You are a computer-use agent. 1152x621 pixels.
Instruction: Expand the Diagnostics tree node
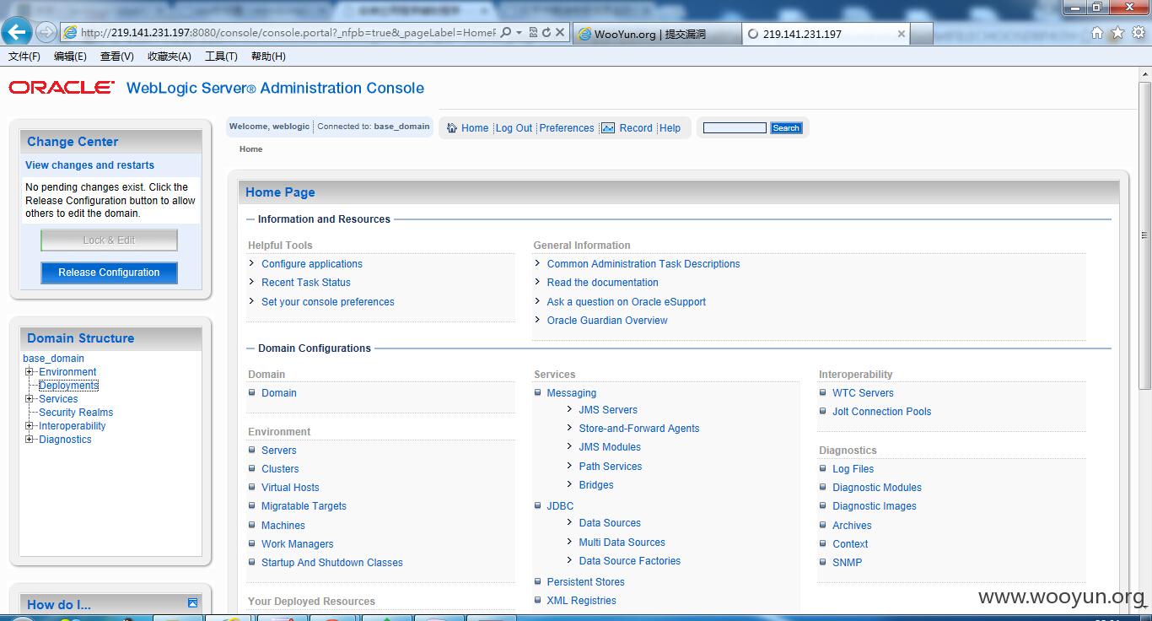[29, 439]
